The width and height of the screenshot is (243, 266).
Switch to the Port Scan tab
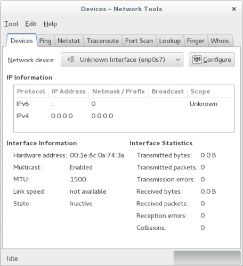[x=139, y=41]
